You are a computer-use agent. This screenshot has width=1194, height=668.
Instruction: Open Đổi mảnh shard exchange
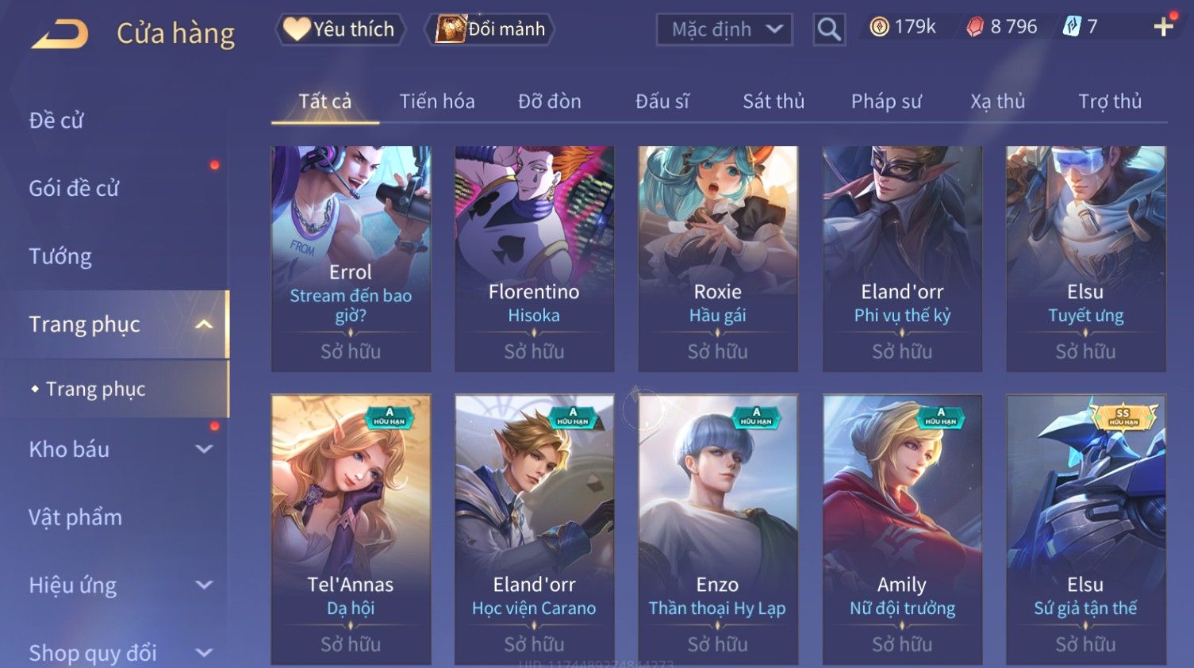coord(490,29)
